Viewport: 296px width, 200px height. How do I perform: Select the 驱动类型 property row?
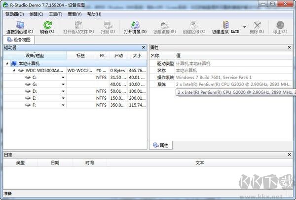[x=221, y=64]
